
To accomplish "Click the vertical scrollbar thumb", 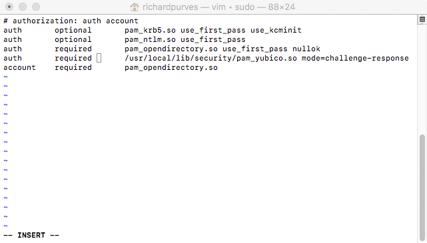I will (x=422, y=188).
